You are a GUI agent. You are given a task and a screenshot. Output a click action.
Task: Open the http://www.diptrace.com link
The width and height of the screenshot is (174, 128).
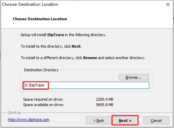[28, 120]
